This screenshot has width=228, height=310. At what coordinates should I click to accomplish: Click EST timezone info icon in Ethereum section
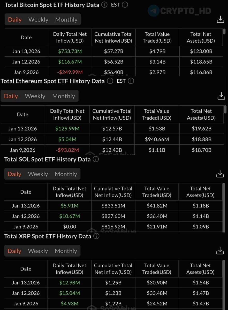pos(131,81)
